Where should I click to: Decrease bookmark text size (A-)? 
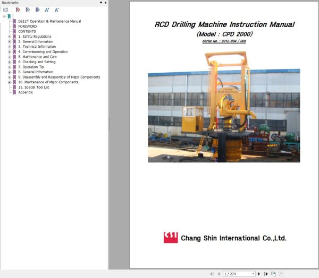click(x=57, y=10)
